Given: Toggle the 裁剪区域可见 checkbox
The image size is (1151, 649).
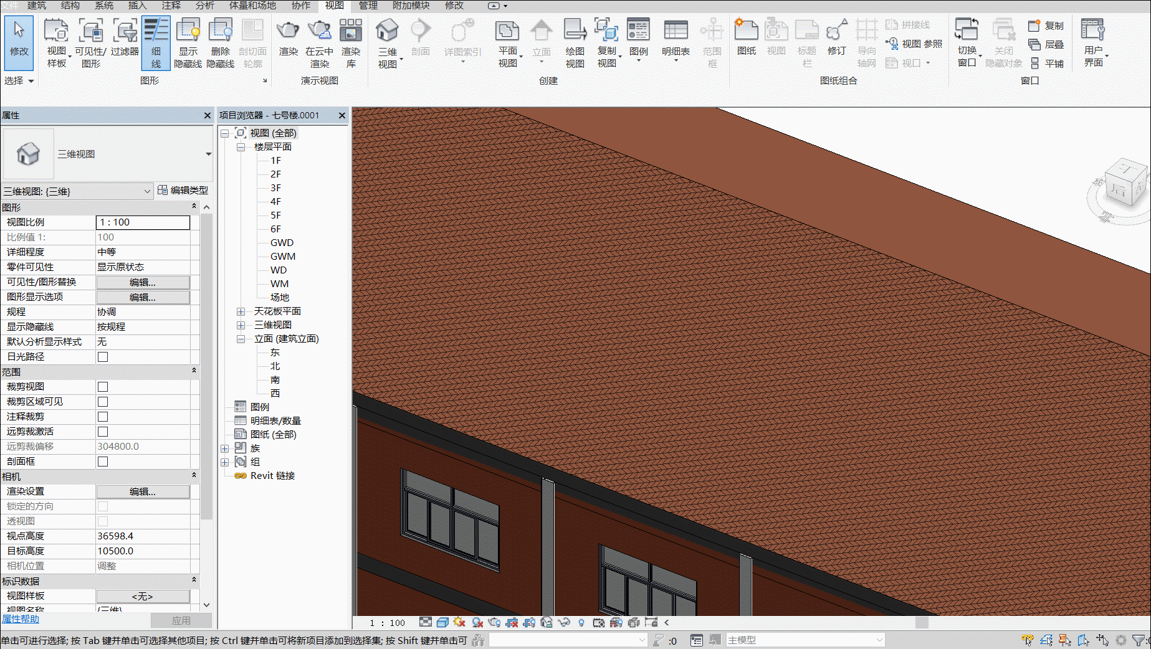Looking at the screenshot, I should tap(103, 402).
